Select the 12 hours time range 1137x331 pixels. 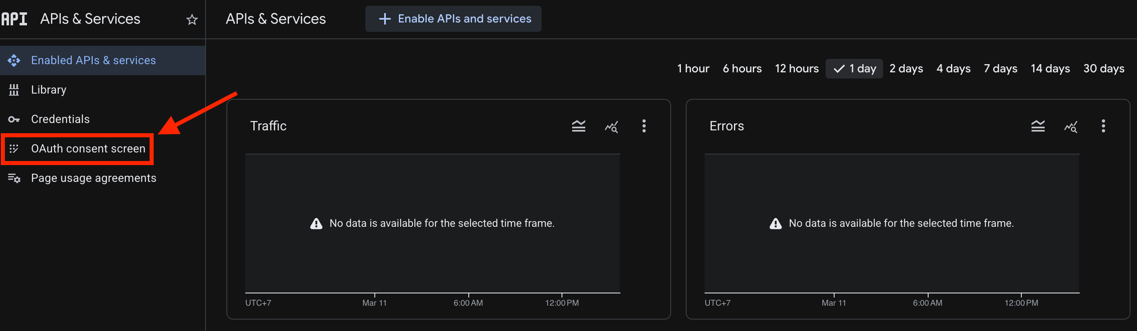(x=797, y=69)
